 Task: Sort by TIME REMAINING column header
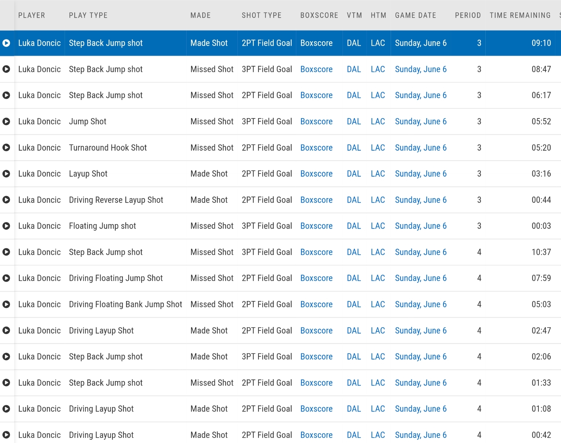(x=520, y=15)
